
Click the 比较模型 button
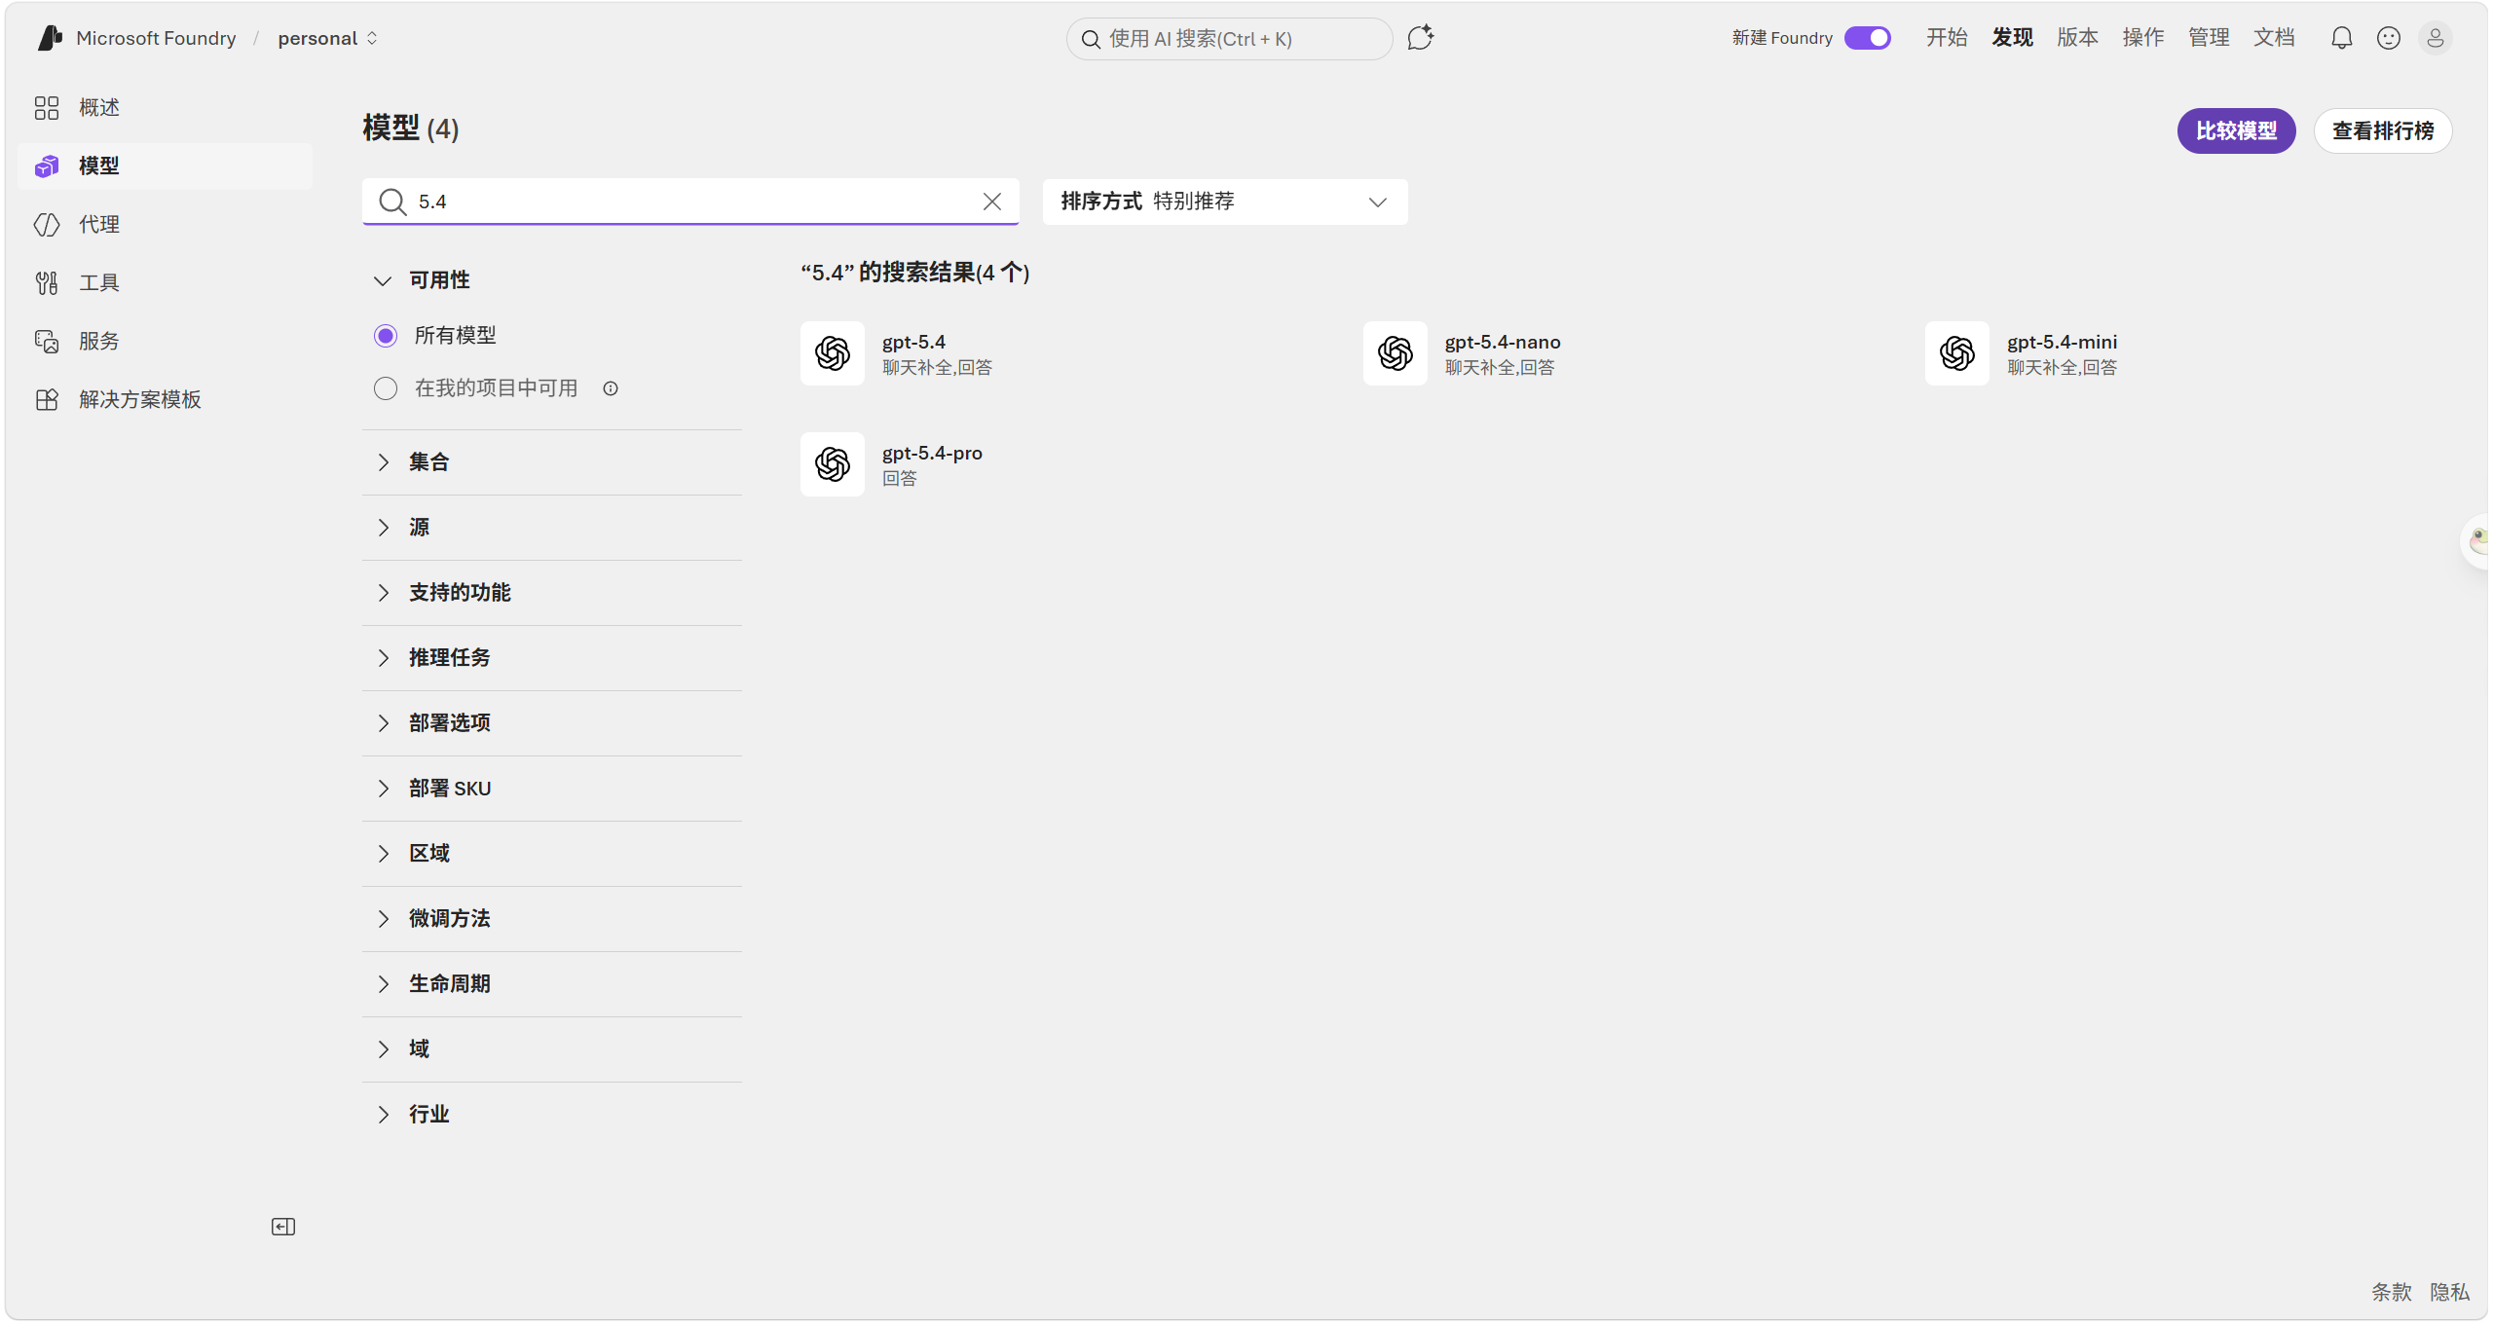[2236, 131]
